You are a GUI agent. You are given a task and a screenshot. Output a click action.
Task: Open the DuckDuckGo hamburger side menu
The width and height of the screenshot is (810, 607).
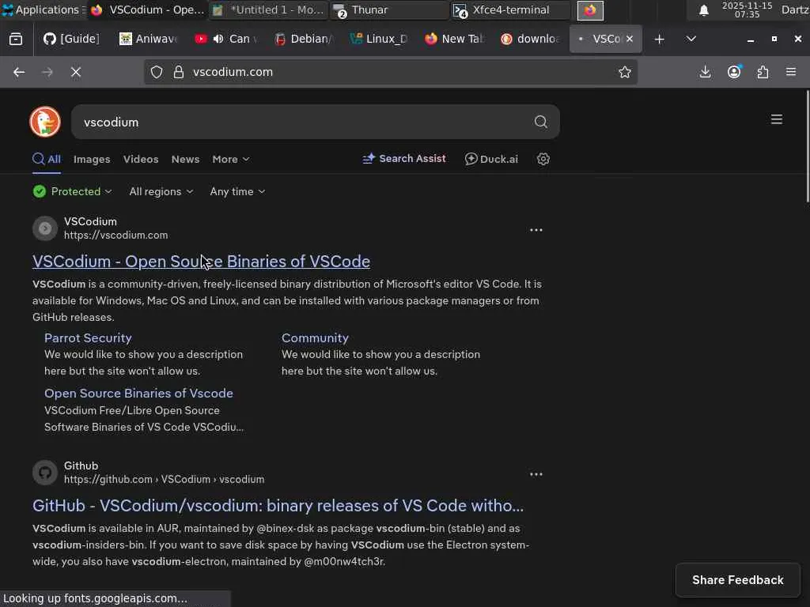(x=777, y=119)
